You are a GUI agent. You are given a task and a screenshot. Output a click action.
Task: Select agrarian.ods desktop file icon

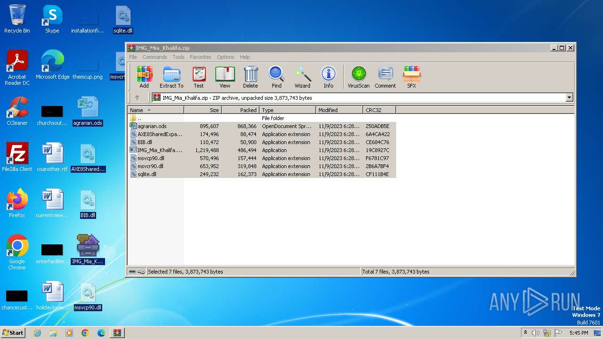pos(88,111)
